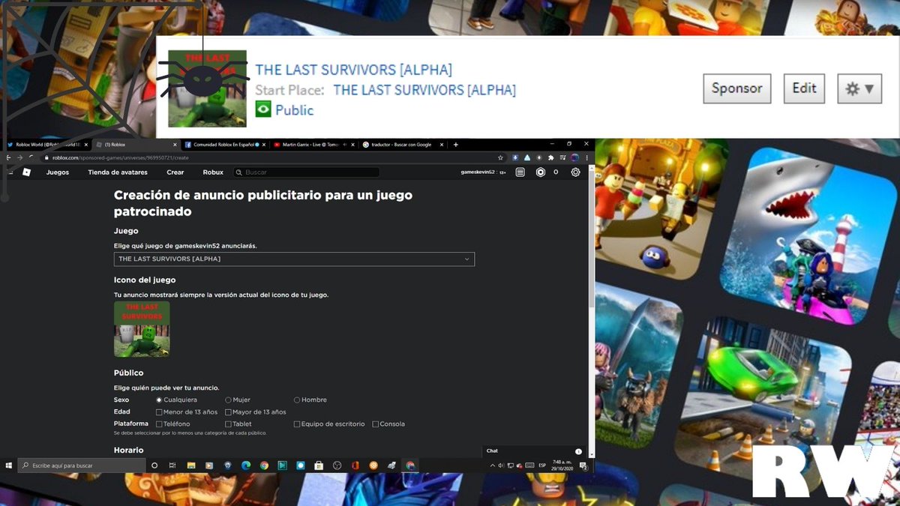This screenshot has height=506, width=900.
Task: Open Microsoft Edge from the taskbar
Action: tap(246, 466)
